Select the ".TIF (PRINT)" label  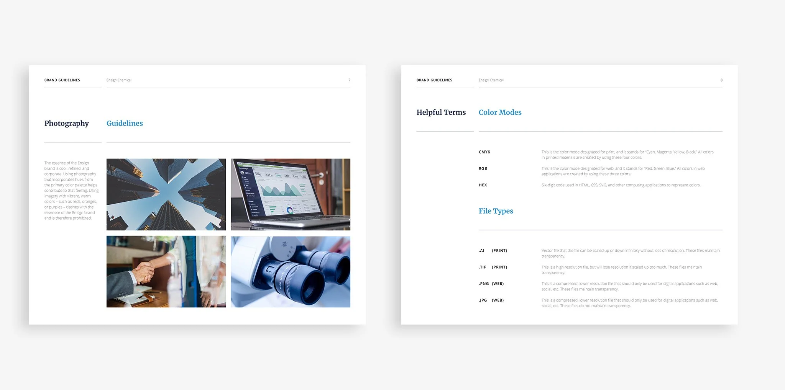(x=493, y=267)
